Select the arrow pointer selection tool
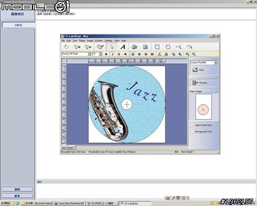Viewport: 257px width, 206px height. 112,47
